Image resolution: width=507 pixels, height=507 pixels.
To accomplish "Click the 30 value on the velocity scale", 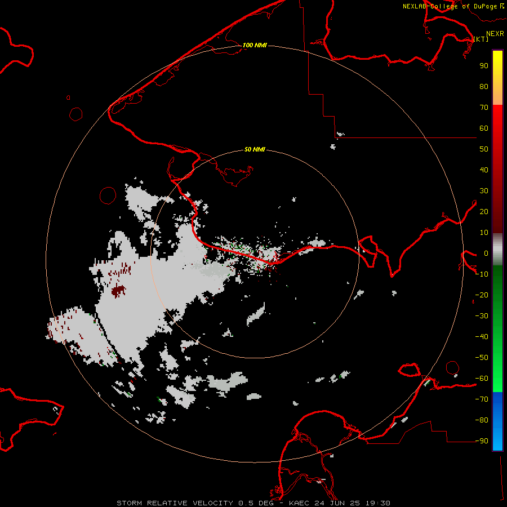I will pyautogui.click(x=484, y=191).
